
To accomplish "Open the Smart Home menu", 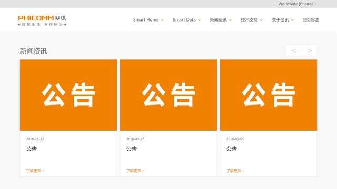I will (x=146, y=20).
